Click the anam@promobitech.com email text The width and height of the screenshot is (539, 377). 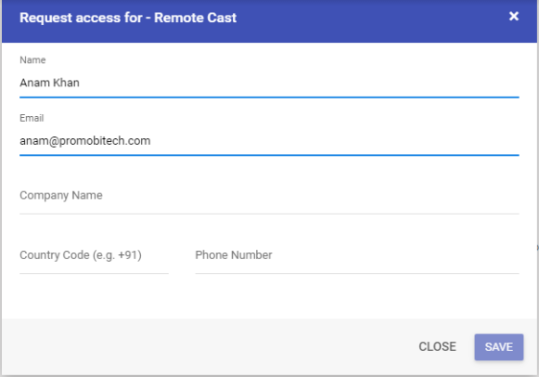(85, 141)
